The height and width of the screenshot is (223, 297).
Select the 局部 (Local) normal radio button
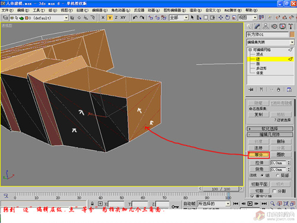(278, 175)
